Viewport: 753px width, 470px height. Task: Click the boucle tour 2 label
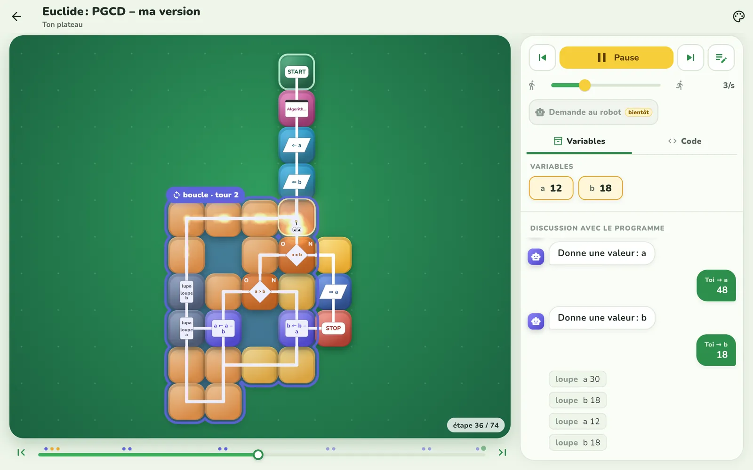coord(206,195)
